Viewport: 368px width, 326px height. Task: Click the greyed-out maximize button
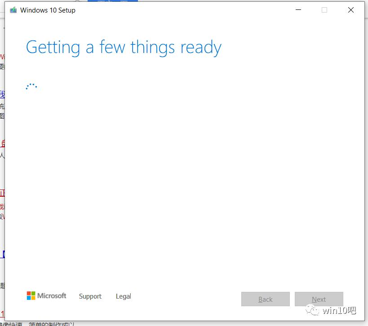coord(324,10)
